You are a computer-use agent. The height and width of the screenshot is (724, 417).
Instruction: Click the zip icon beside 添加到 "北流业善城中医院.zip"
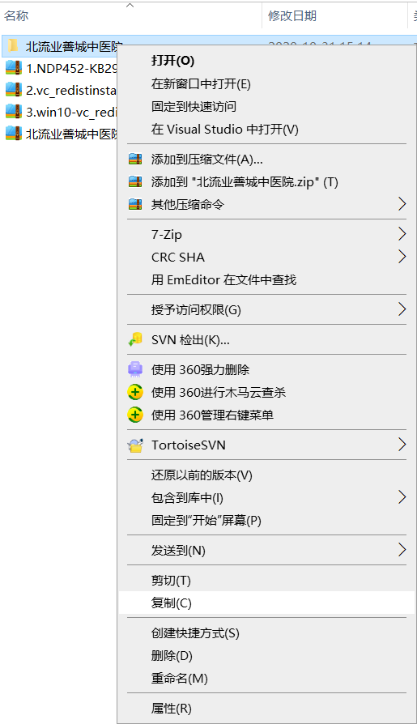(x=135, y=182)
